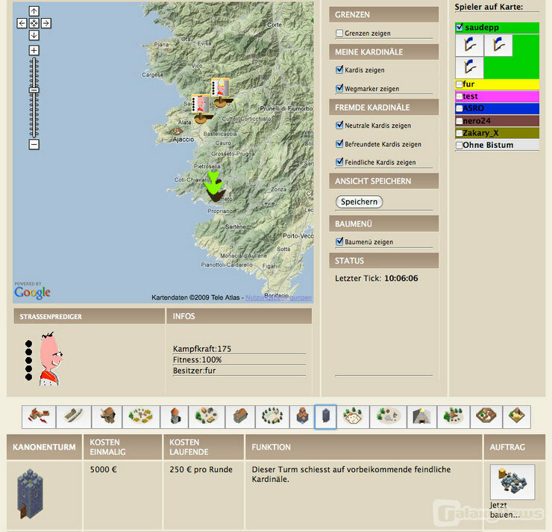Pan the map left with the arrow
This screenshot has width=552, height=532.
coord(22,23)
